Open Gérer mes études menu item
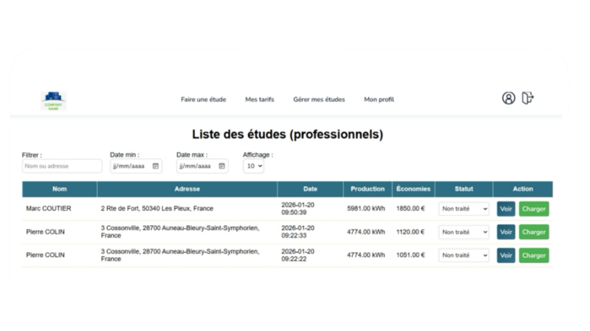This screenshot has width=590, height=331. 319,99
